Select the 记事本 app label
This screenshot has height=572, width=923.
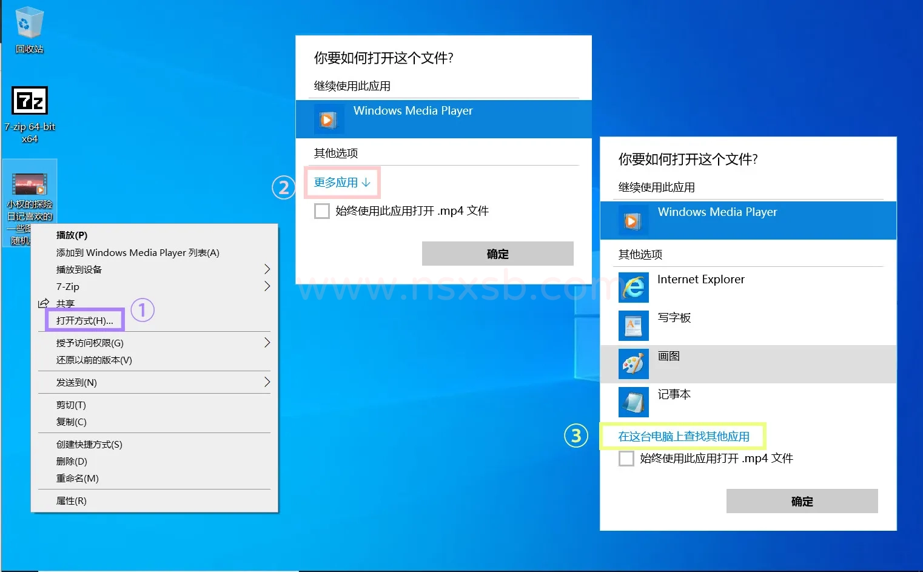click(674, 394)
